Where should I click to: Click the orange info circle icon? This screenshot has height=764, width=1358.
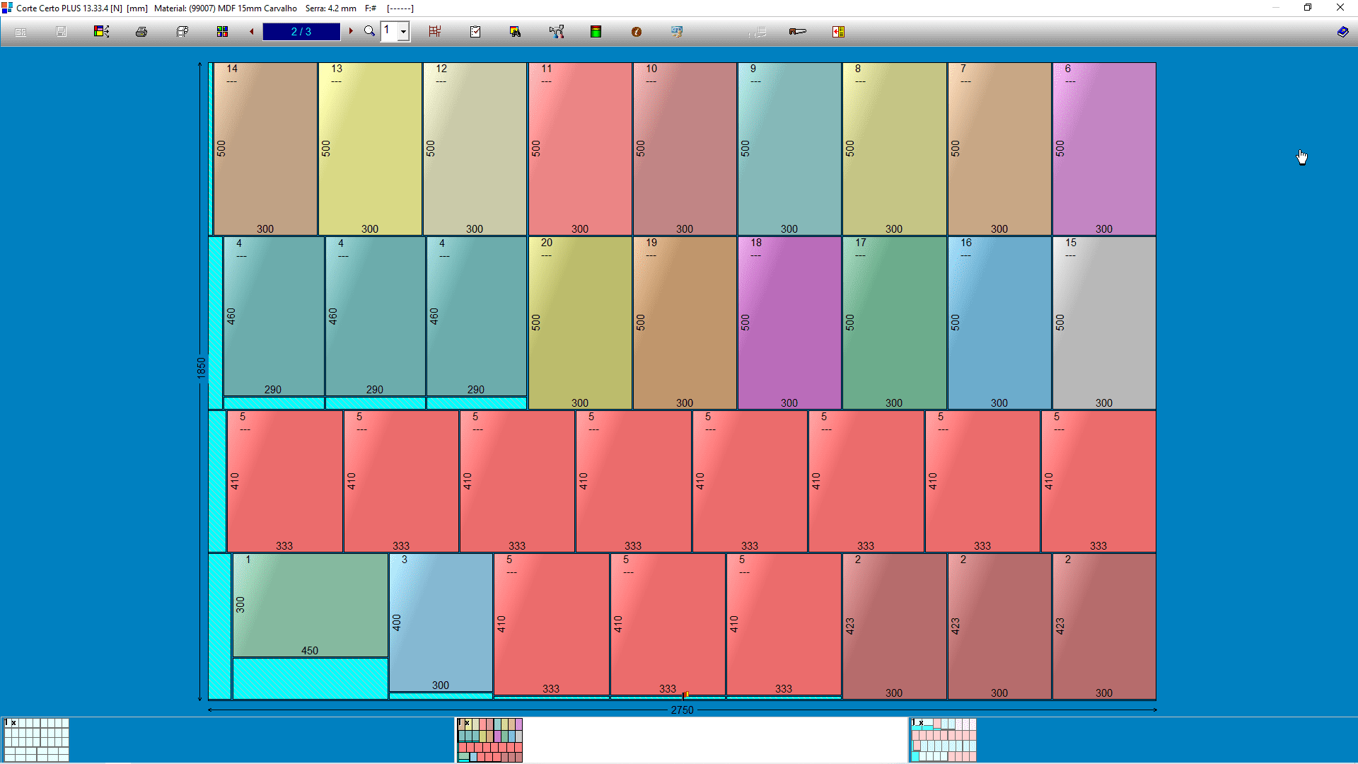click(x=637, y=32)
